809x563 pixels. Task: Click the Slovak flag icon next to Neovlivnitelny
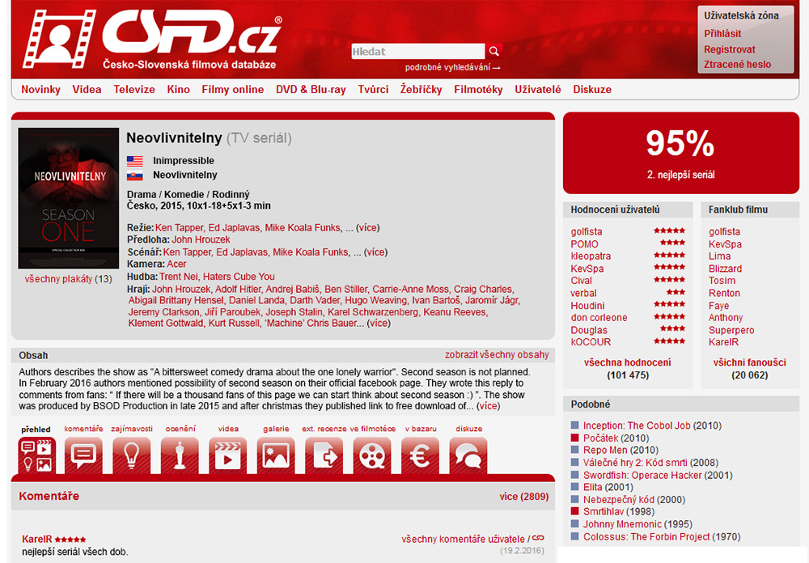tap(134, 175)
